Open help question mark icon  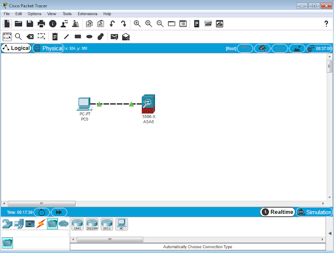[x=326, y=24]
